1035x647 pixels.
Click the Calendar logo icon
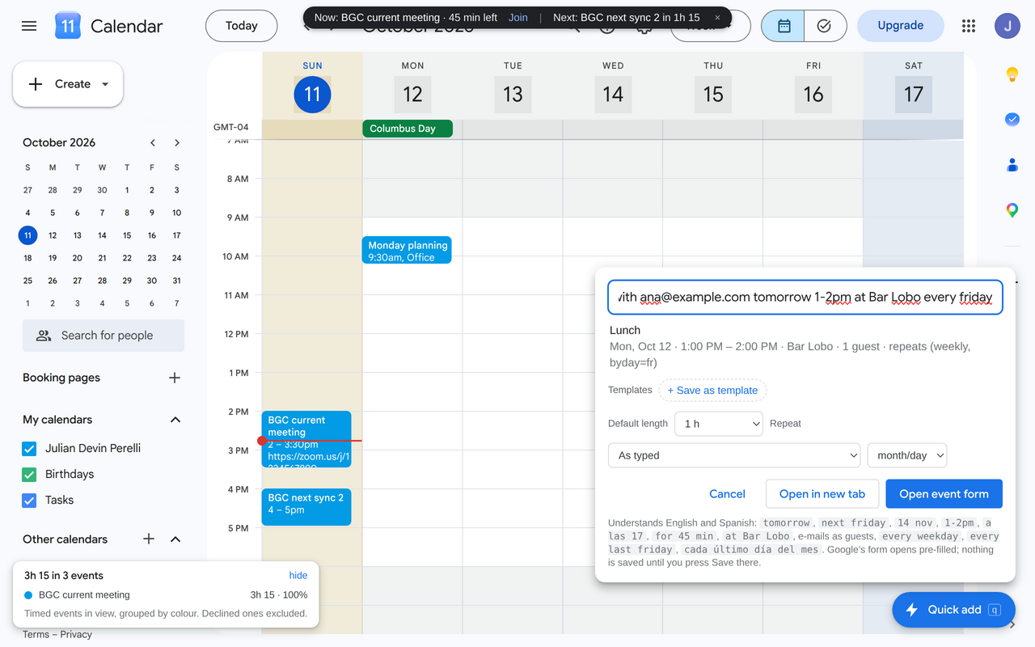coord(68,26)
